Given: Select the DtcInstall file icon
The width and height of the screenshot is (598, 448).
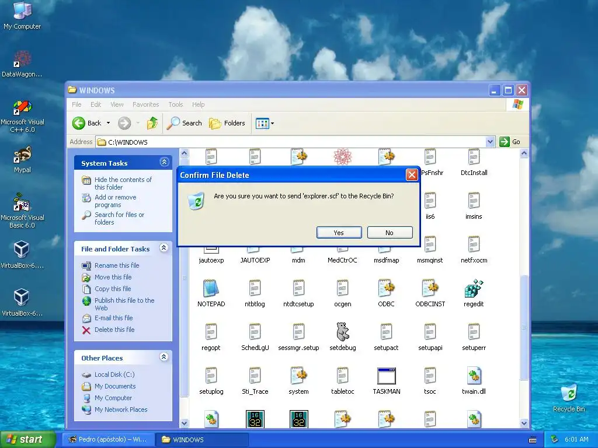Looking at the screenshot, I should 474,157.
